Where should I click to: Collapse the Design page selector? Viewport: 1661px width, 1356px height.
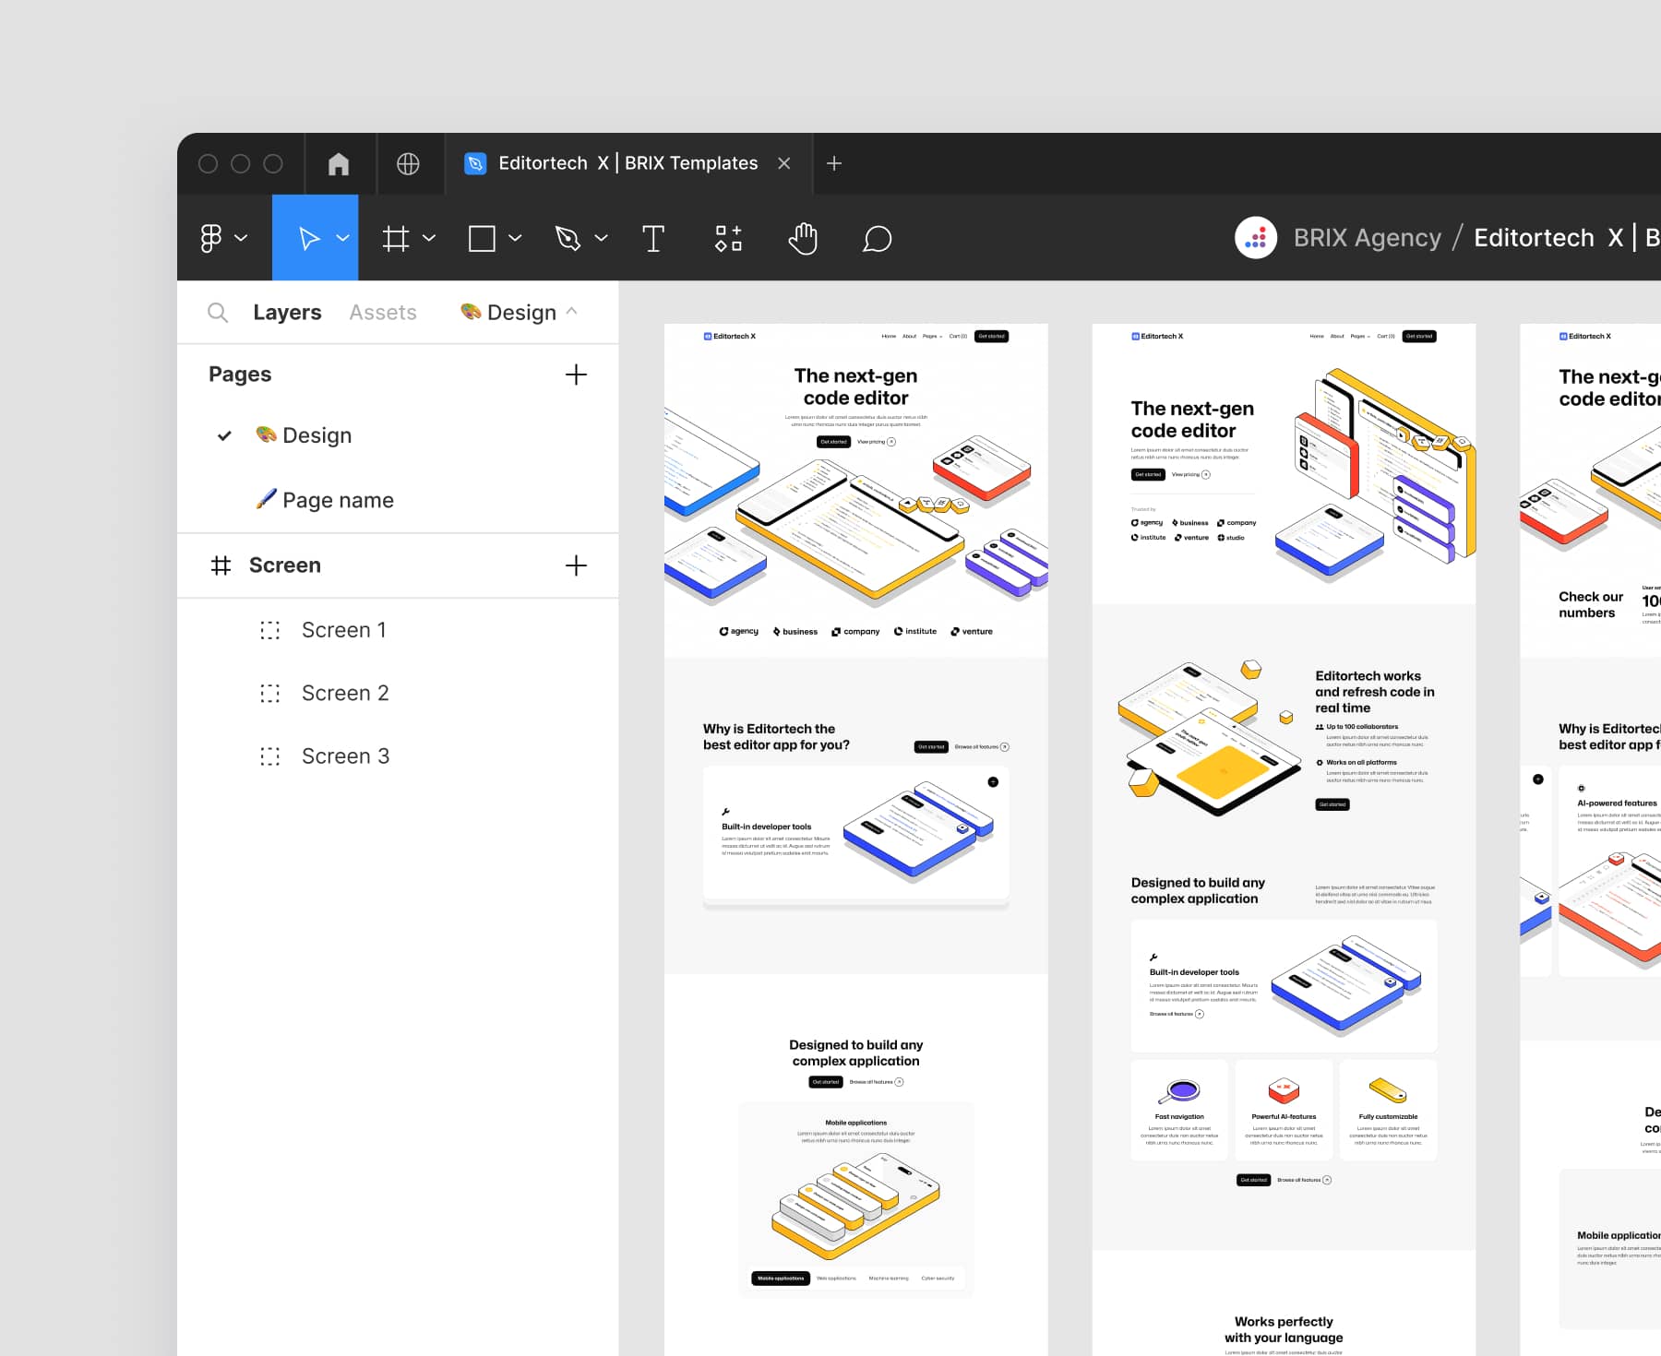(572, 312)
